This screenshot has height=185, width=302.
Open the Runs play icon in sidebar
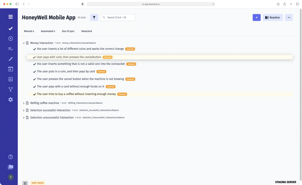pos(11,38)
